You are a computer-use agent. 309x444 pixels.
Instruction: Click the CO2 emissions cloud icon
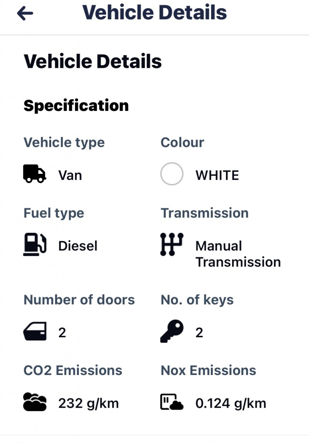(35, 402)
